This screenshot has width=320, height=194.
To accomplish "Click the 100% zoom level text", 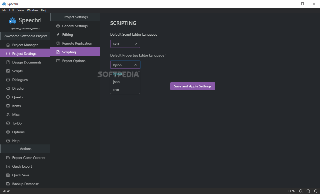I will point(291,191).
